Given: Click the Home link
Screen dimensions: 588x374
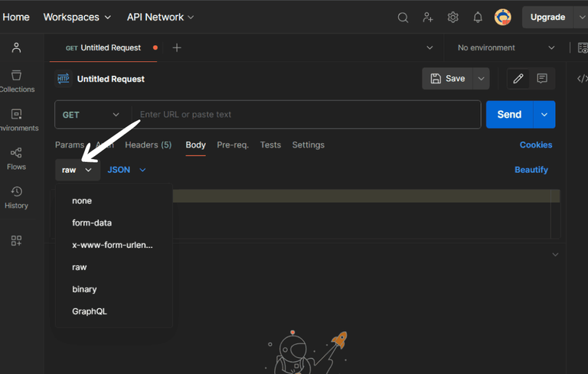Looking at the screenshot, I should (x=16, y=18).
